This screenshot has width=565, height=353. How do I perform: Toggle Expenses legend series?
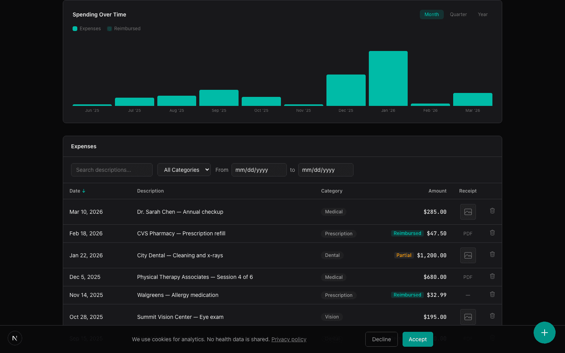[x=87, y=29]
